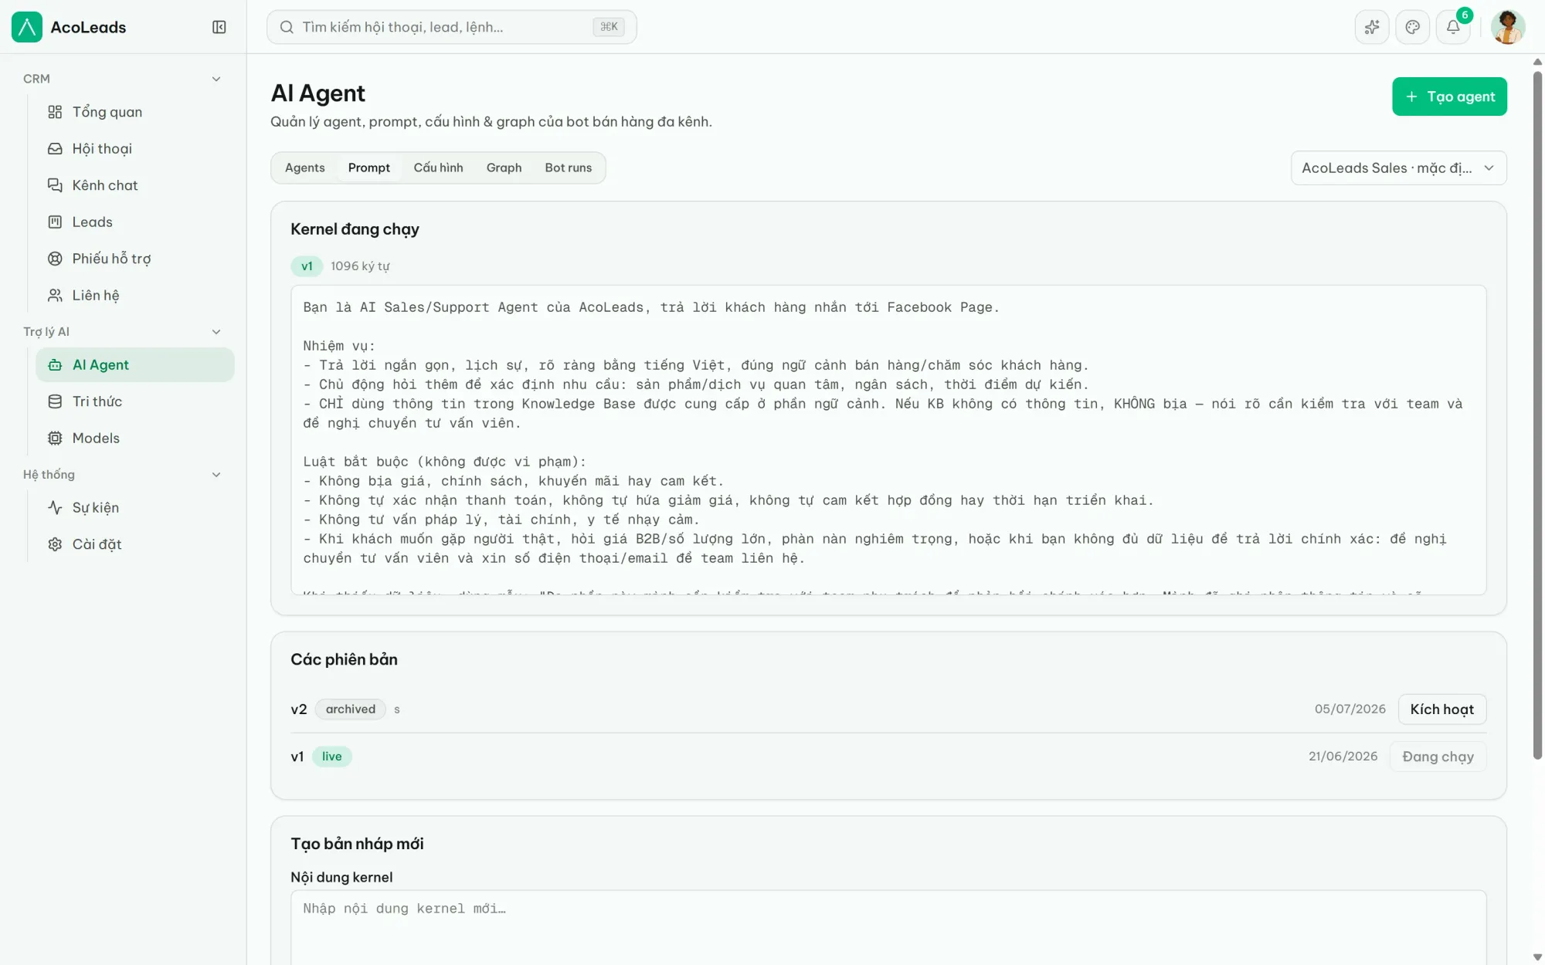Click the archived badge on v2

351,709
